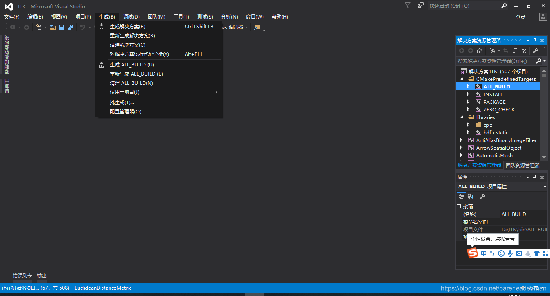Click Sync with Active Document icon in Solution Explorer
550x296 pixels.
pos(506,51)
